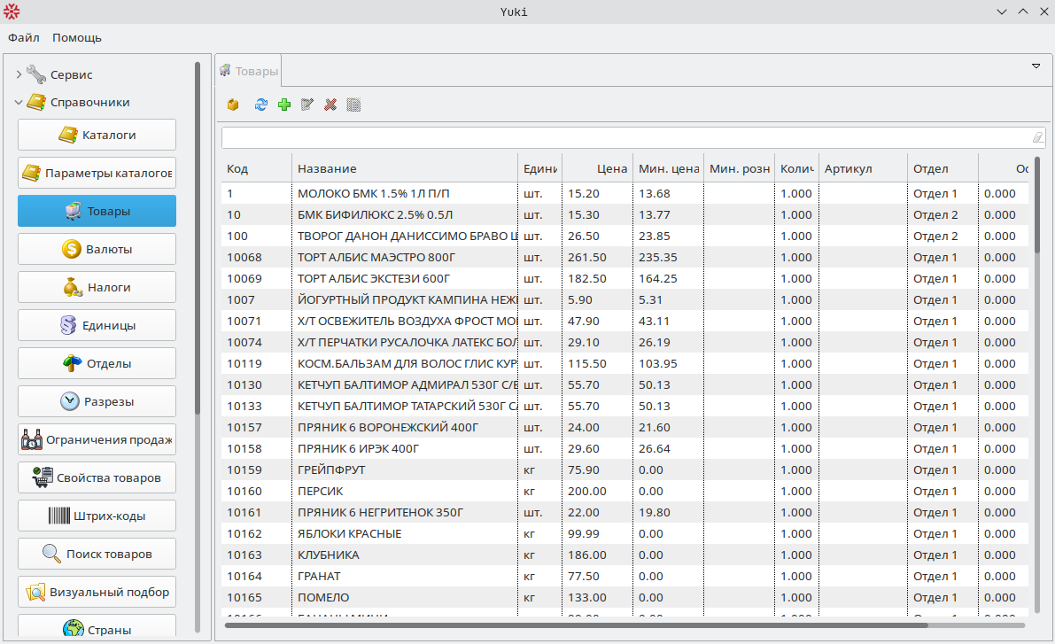Expand the Сервис tree section
Screen dimensions: 1055x644
tap(19, 75)
